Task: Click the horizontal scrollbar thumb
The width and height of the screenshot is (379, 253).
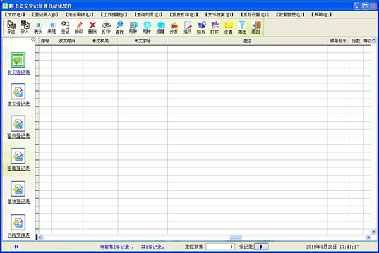Action: pyautogui.click(x=235, y=237)
